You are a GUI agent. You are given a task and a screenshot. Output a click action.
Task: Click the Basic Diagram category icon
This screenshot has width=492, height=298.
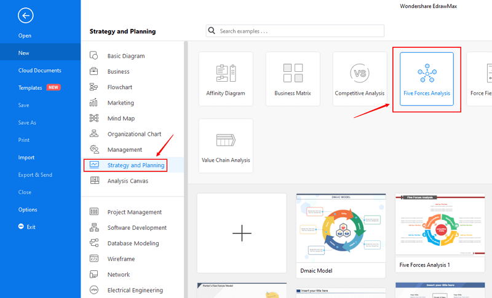click(x=94, y=55)
